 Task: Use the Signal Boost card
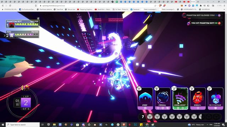tap(180, 99)
